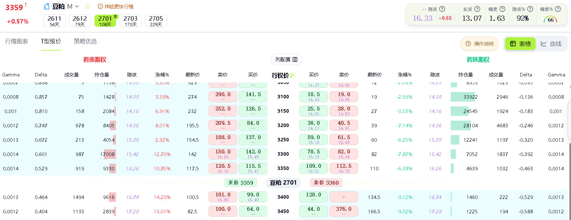Click the 豆粕 product logo icon

click(47, 6)
